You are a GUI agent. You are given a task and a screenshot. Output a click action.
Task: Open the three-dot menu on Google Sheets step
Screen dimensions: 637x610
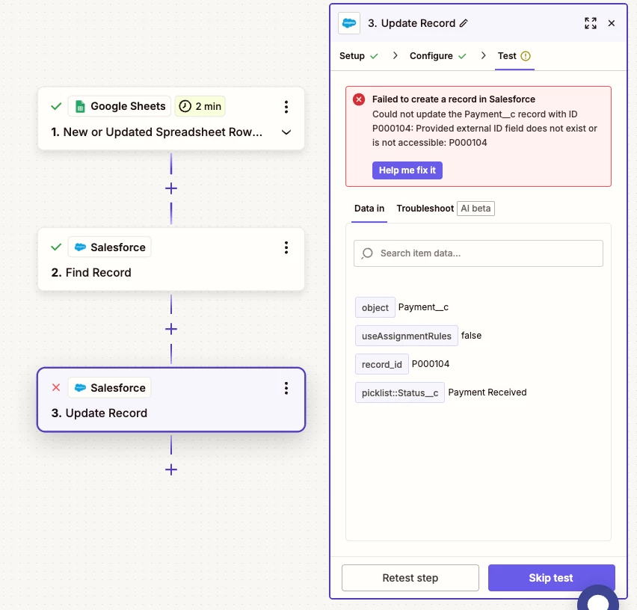[x=286, y=106]
